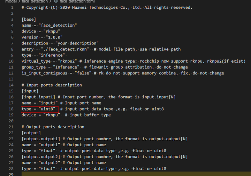251x176 pixels.
Task: Click the "# Output ports description" comment
Action: coord(53,127)
